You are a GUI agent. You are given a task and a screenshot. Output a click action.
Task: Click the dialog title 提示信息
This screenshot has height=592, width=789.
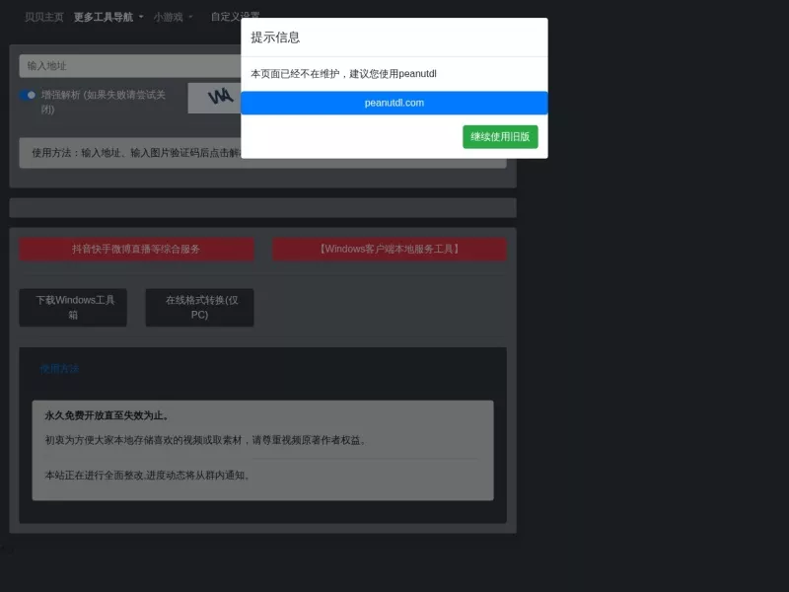pyautogui.click(x=275, y=37)
